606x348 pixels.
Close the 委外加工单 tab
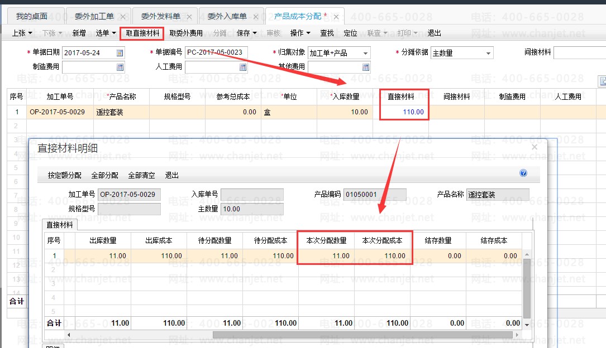pos(123,17)
